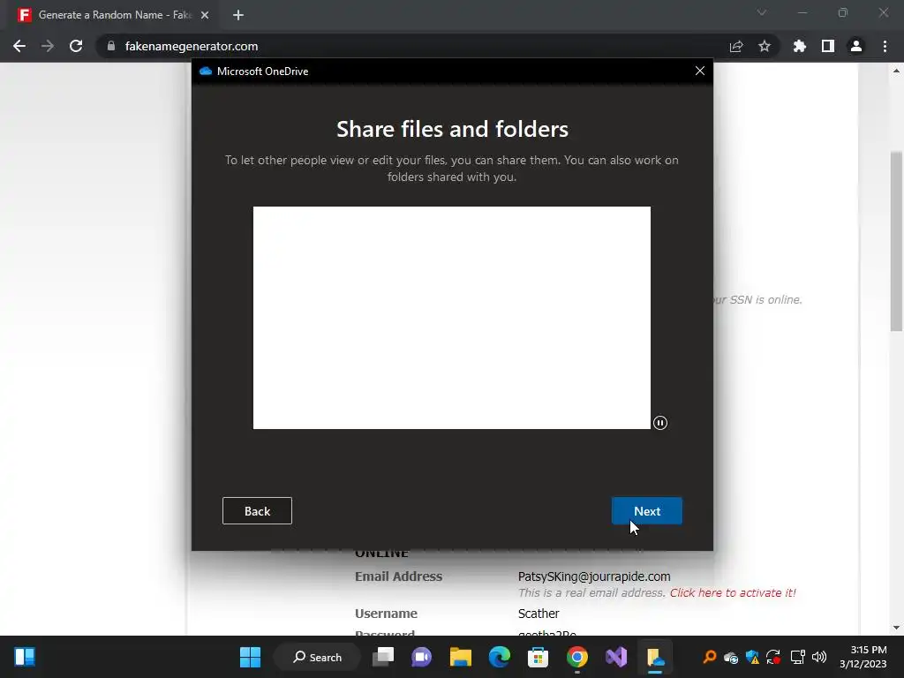
Task: Close the Microsoft OneDrive dialog
Action: click(699, 71)
